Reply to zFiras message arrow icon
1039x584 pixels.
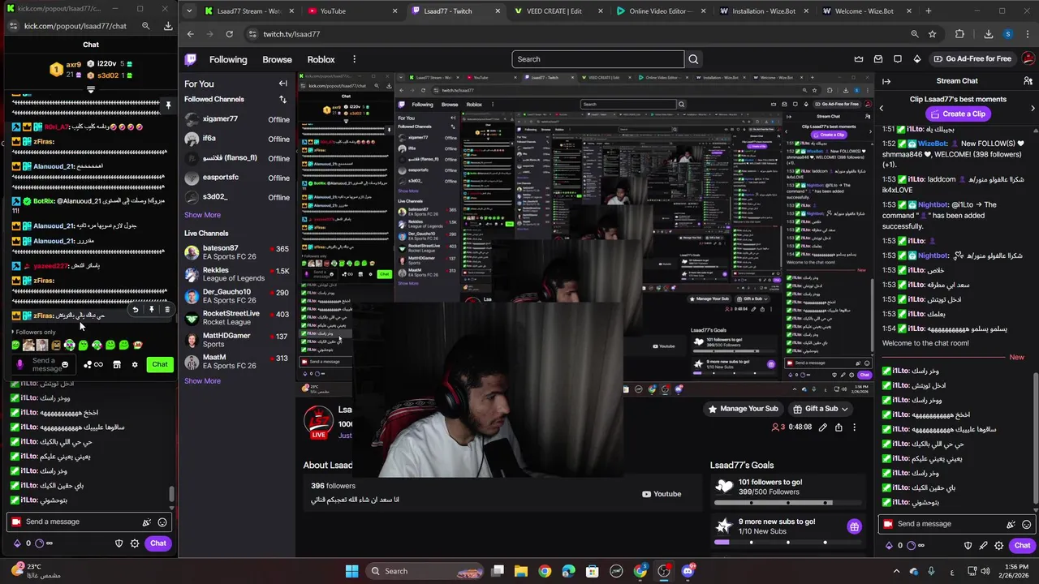[136, 310]
